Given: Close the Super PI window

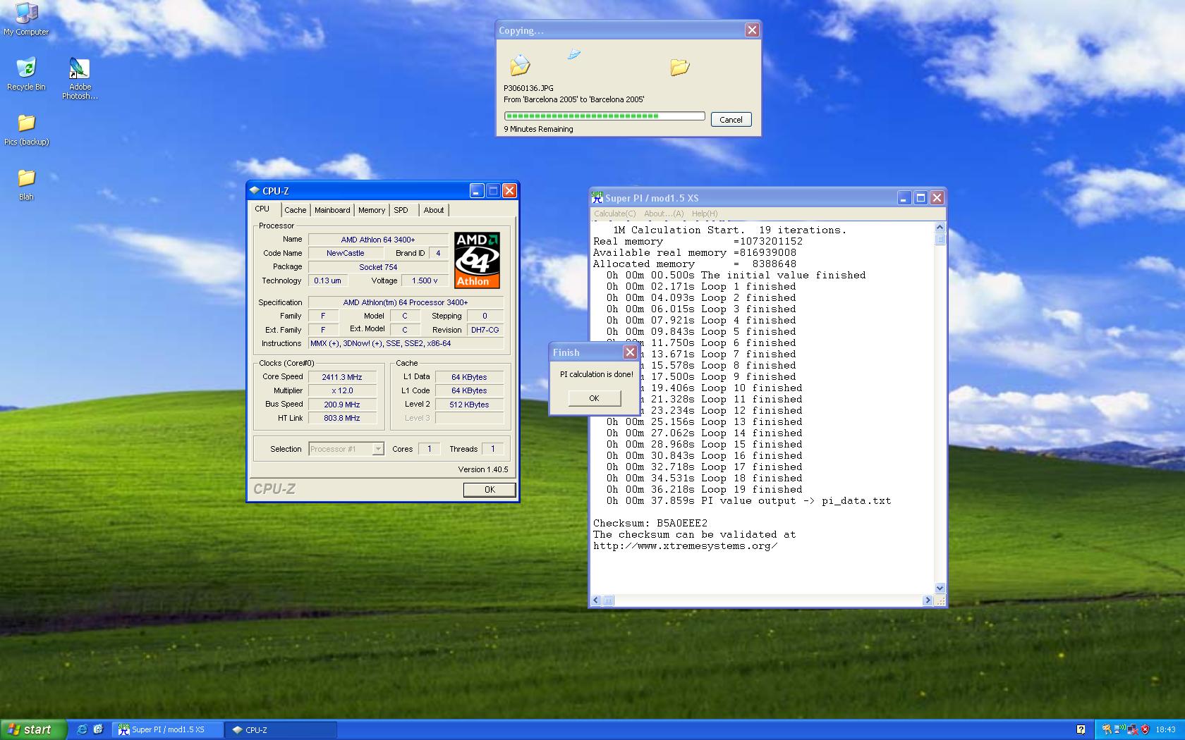Looking at the screenshot, I should tap(937, 198).
